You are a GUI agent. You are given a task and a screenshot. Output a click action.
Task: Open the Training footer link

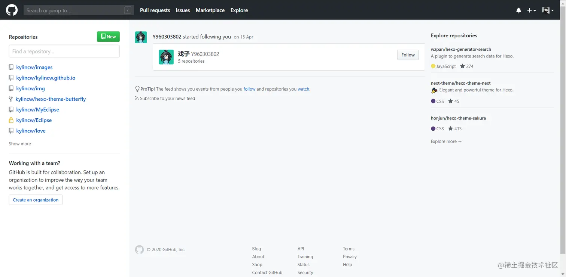[x=305, y=257]
